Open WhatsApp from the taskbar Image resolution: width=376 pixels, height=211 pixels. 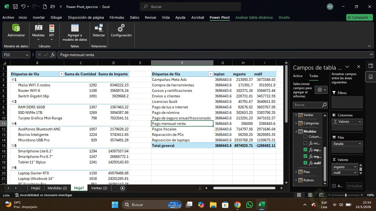[249, 205]
